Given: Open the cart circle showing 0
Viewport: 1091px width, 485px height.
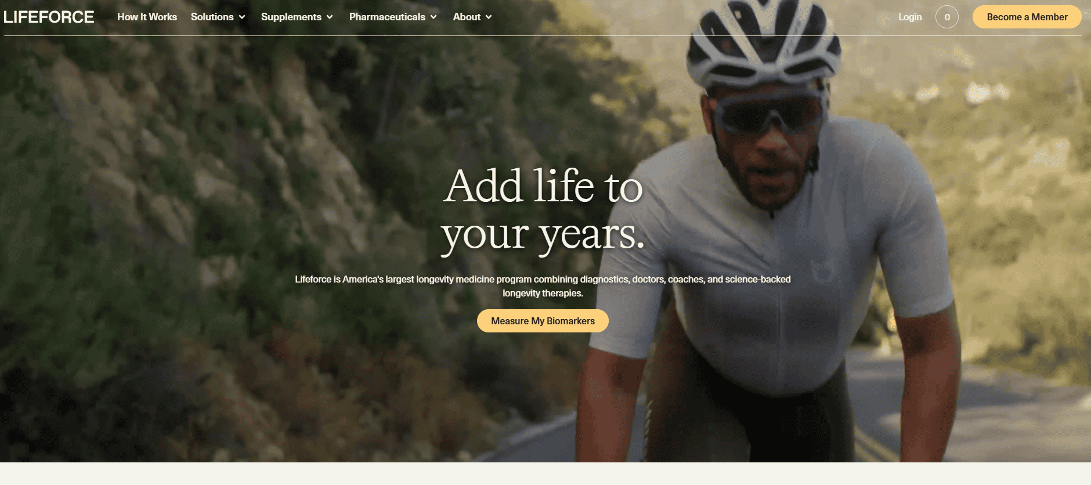Looking at the screenshot, I should click(x=947, y=17).
